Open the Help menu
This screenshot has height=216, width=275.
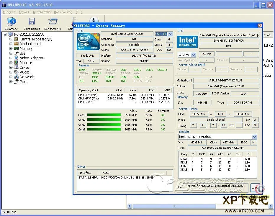click(x=78, y=12)
